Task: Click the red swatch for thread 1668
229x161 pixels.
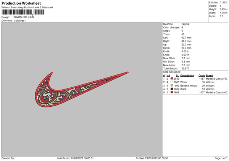Action: click(172, 92)
